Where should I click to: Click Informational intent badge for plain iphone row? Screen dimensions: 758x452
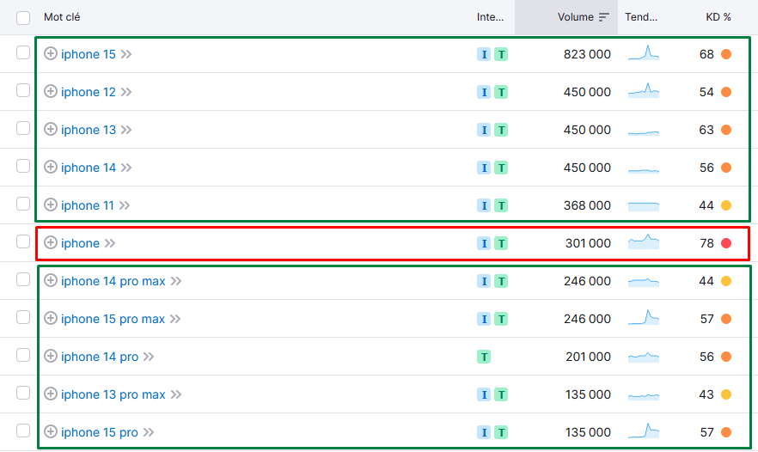[x=484, y=243]
